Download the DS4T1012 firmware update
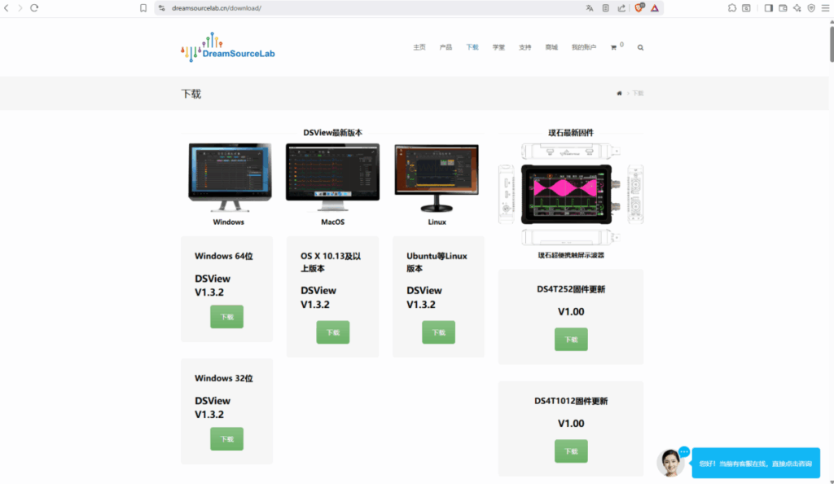This screenshot has height=484, width=834. pyautogui.click(x=571, y=451)
